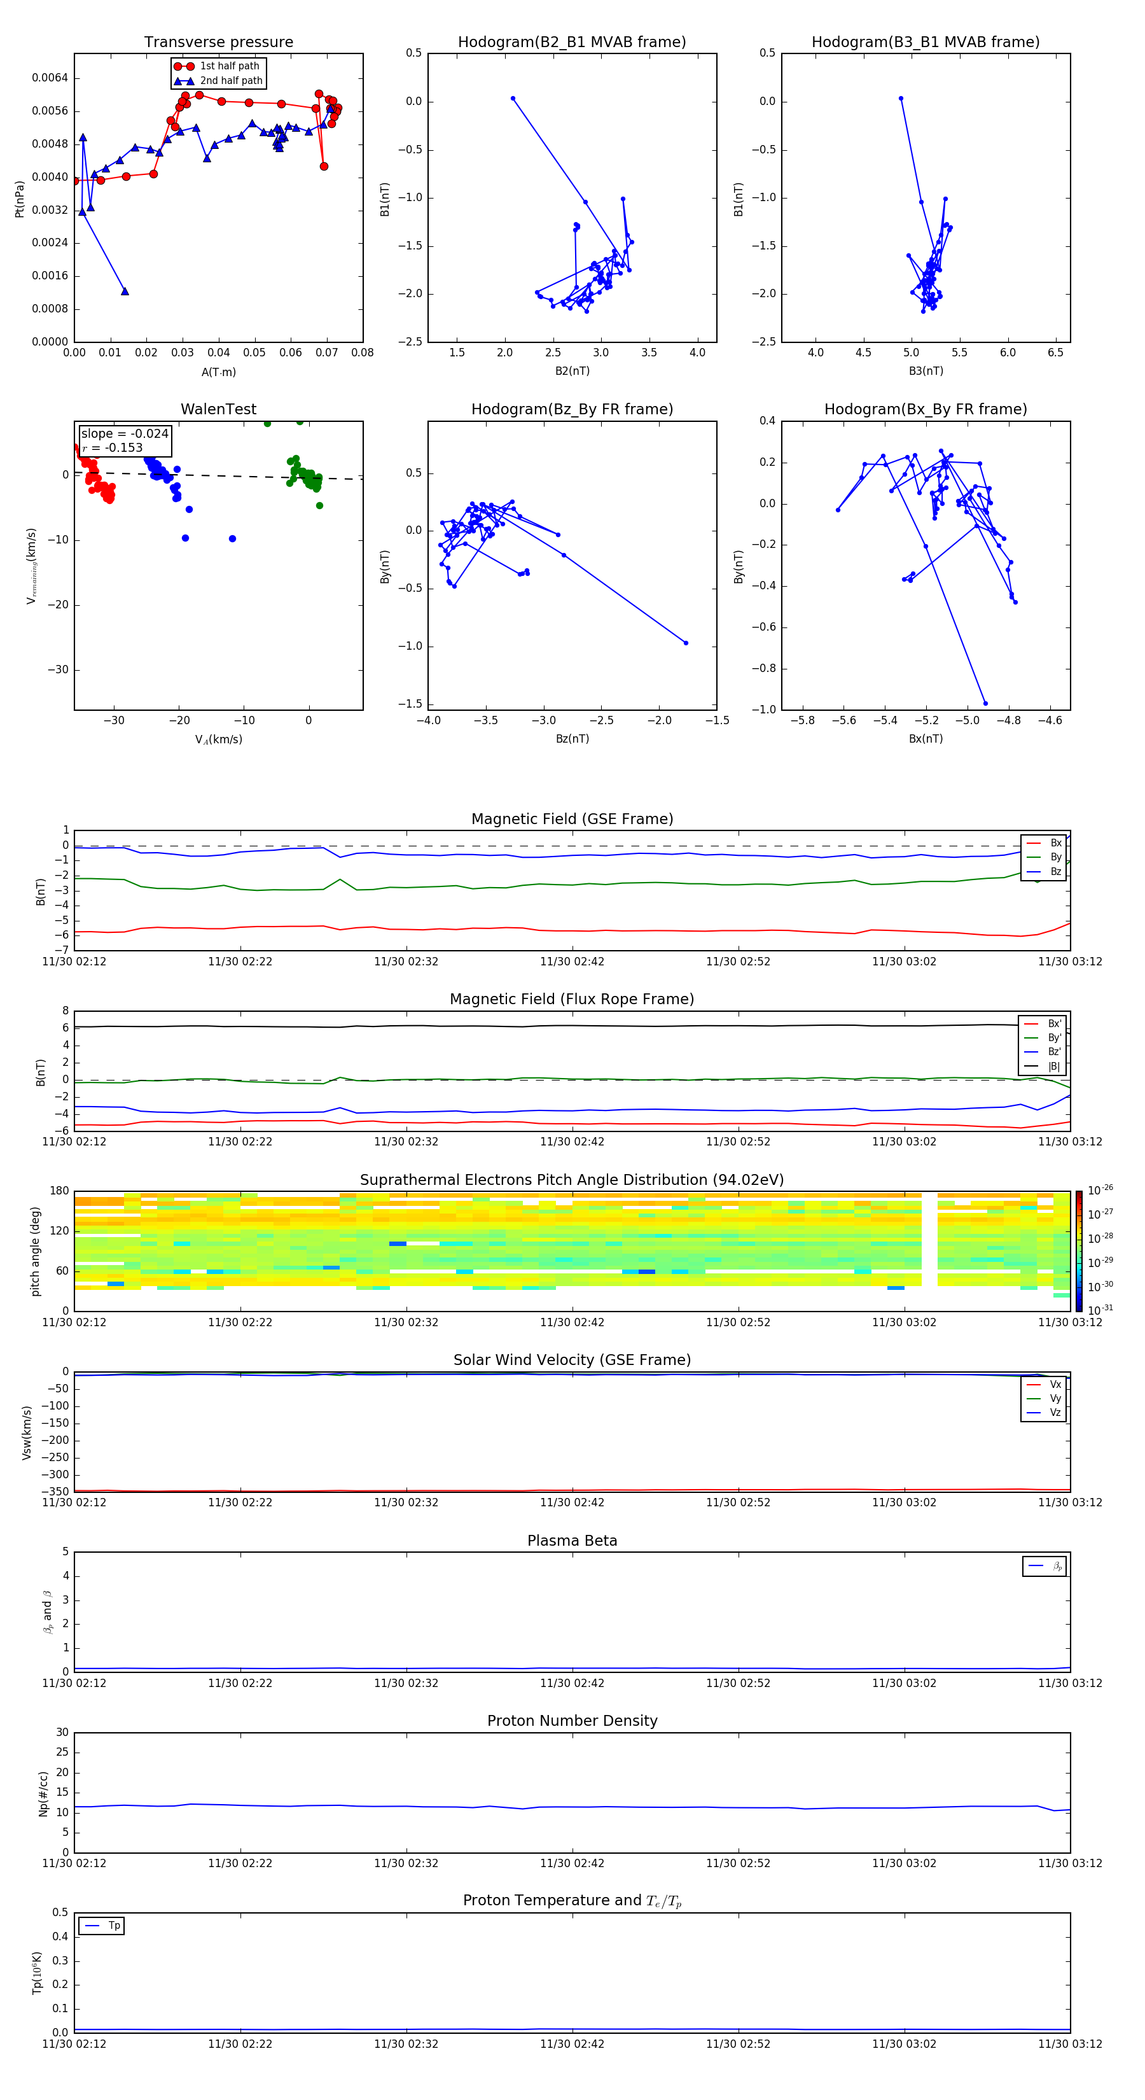The width and height of the screenshot is (1145, 2100).
Task: Click 'Solar Wind Velocity (GSE Frame)' title
Action: (572, 1360)
